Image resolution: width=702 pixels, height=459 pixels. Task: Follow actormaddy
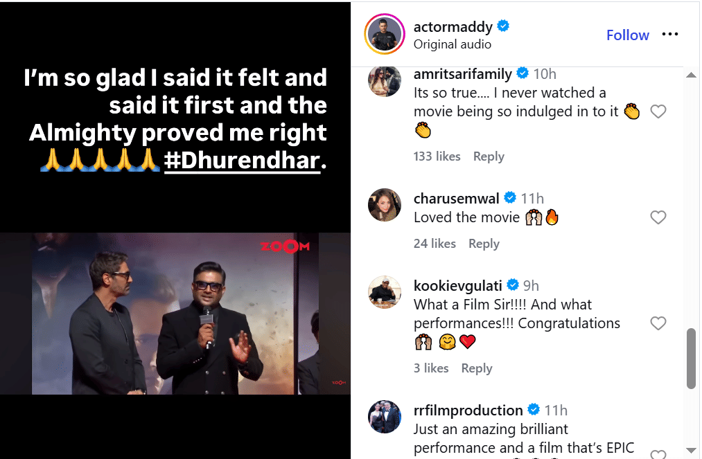(x=628, y=35)
